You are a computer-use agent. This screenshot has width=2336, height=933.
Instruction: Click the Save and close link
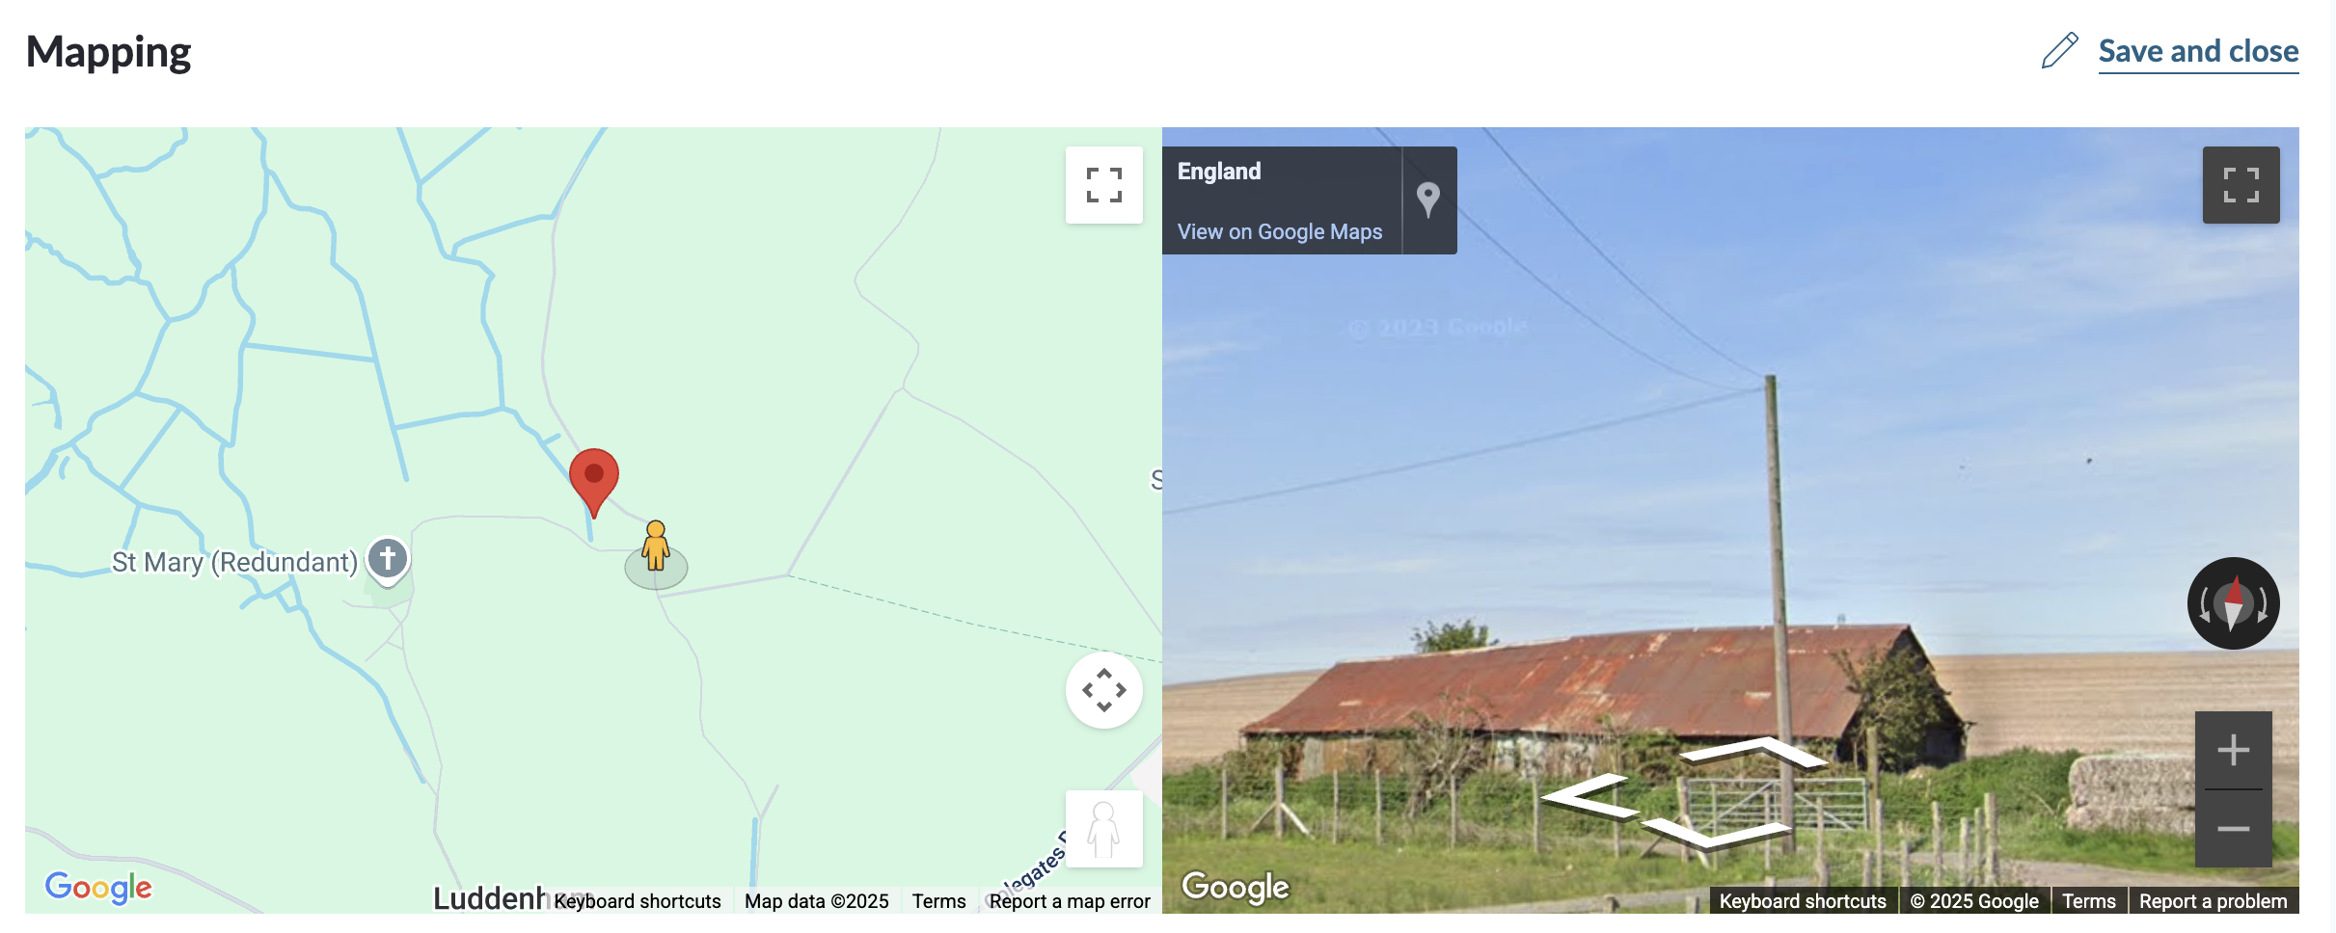[2198, 51]
